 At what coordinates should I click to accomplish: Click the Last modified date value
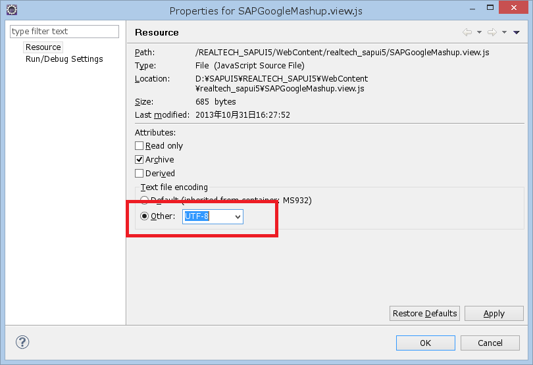coord(243,115)
